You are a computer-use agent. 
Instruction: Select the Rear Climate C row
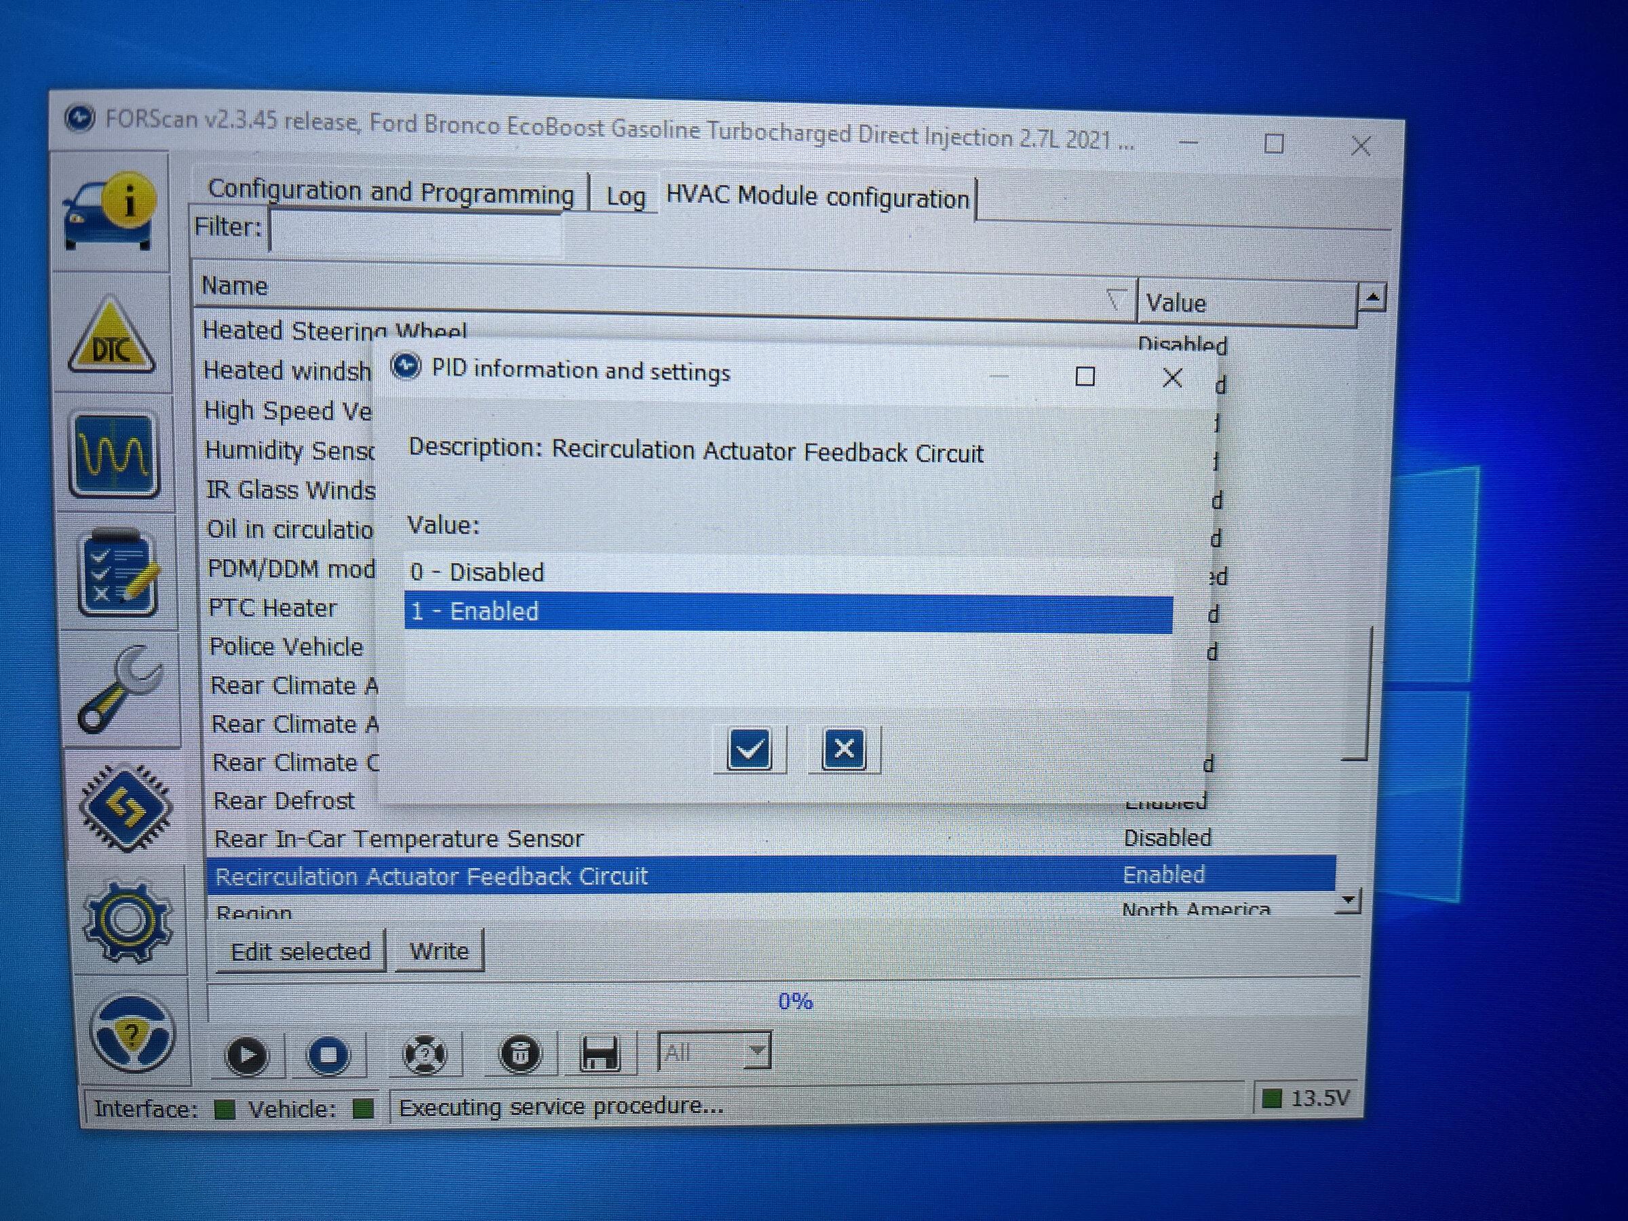point(294,762)
